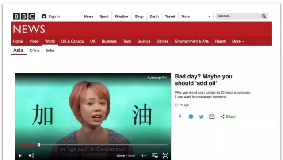Image resolution: width=283 pixels, height=160 pixels.
Task: Share the article on Twitter
Action: pos(202,117)
